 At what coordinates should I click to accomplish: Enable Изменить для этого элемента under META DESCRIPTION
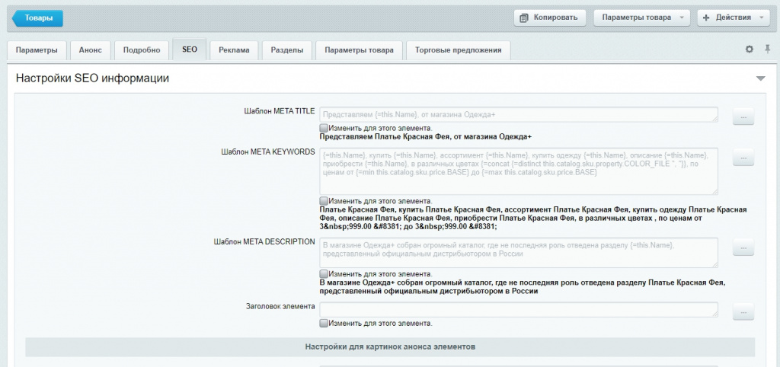click(324, 273)
